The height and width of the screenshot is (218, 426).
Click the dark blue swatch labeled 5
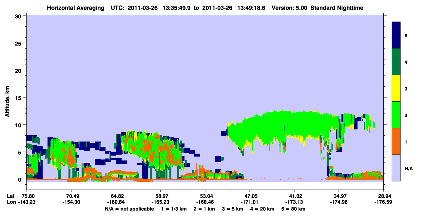tap(396, 35)
